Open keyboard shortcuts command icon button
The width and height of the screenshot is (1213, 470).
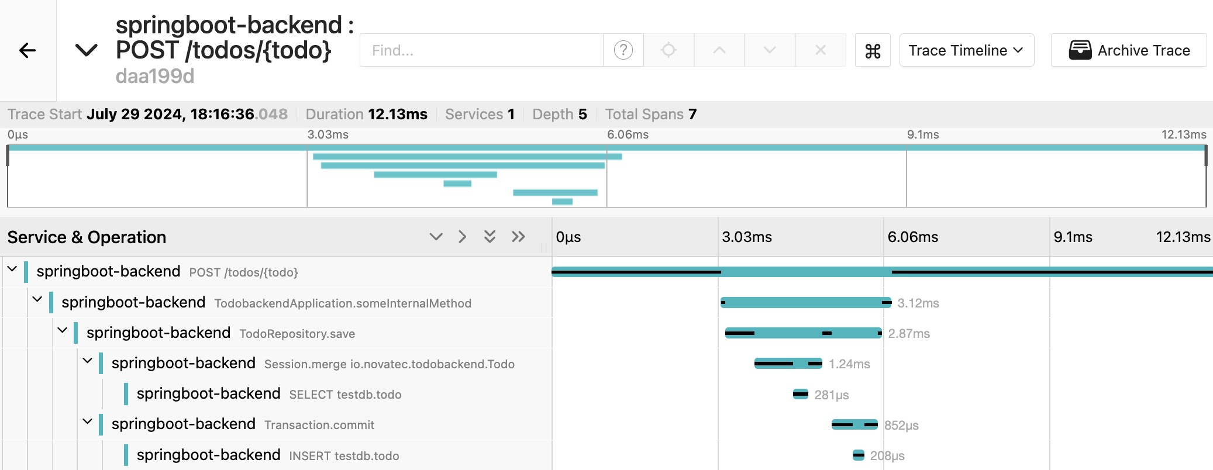873,50
